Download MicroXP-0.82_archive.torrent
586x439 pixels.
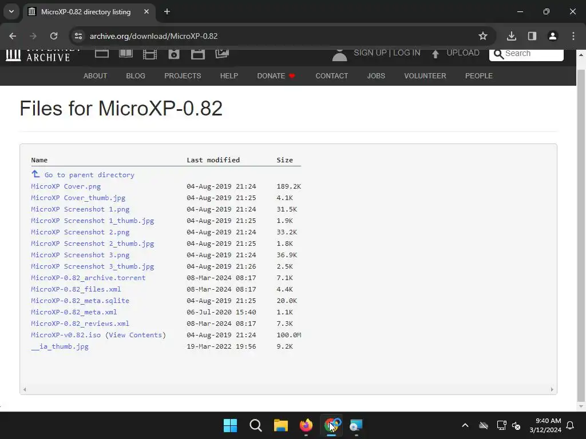(88, 278)
